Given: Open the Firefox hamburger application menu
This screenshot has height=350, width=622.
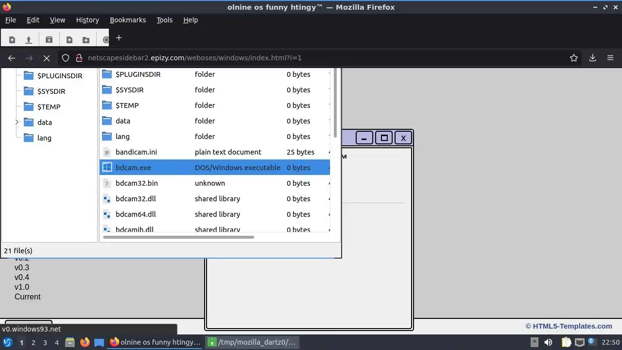Looking at the screenshot, I should (x=610, y=58).
